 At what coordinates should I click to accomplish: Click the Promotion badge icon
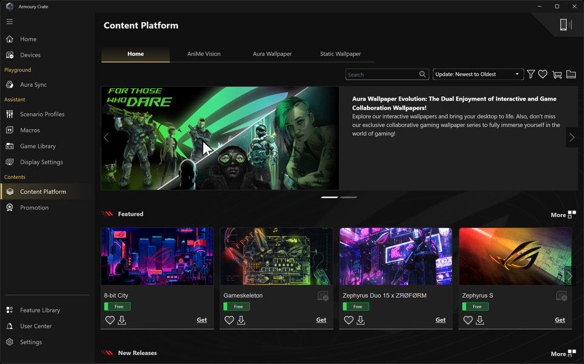click(x=10, y=207)
